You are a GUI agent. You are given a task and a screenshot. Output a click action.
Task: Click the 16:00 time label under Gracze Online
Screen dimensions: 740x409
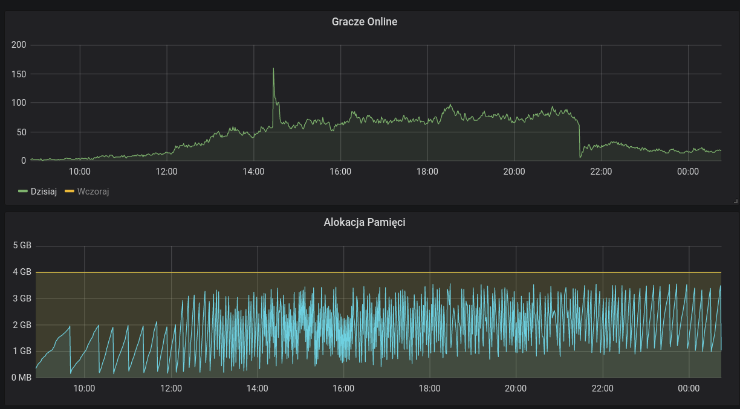(x=340, y=172)
